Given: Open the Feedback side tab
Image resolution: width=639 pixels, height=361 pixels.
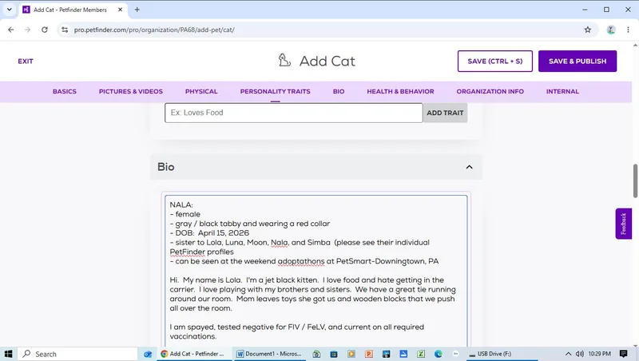Looking at the screenshot, I should click(x=623, y=224).
